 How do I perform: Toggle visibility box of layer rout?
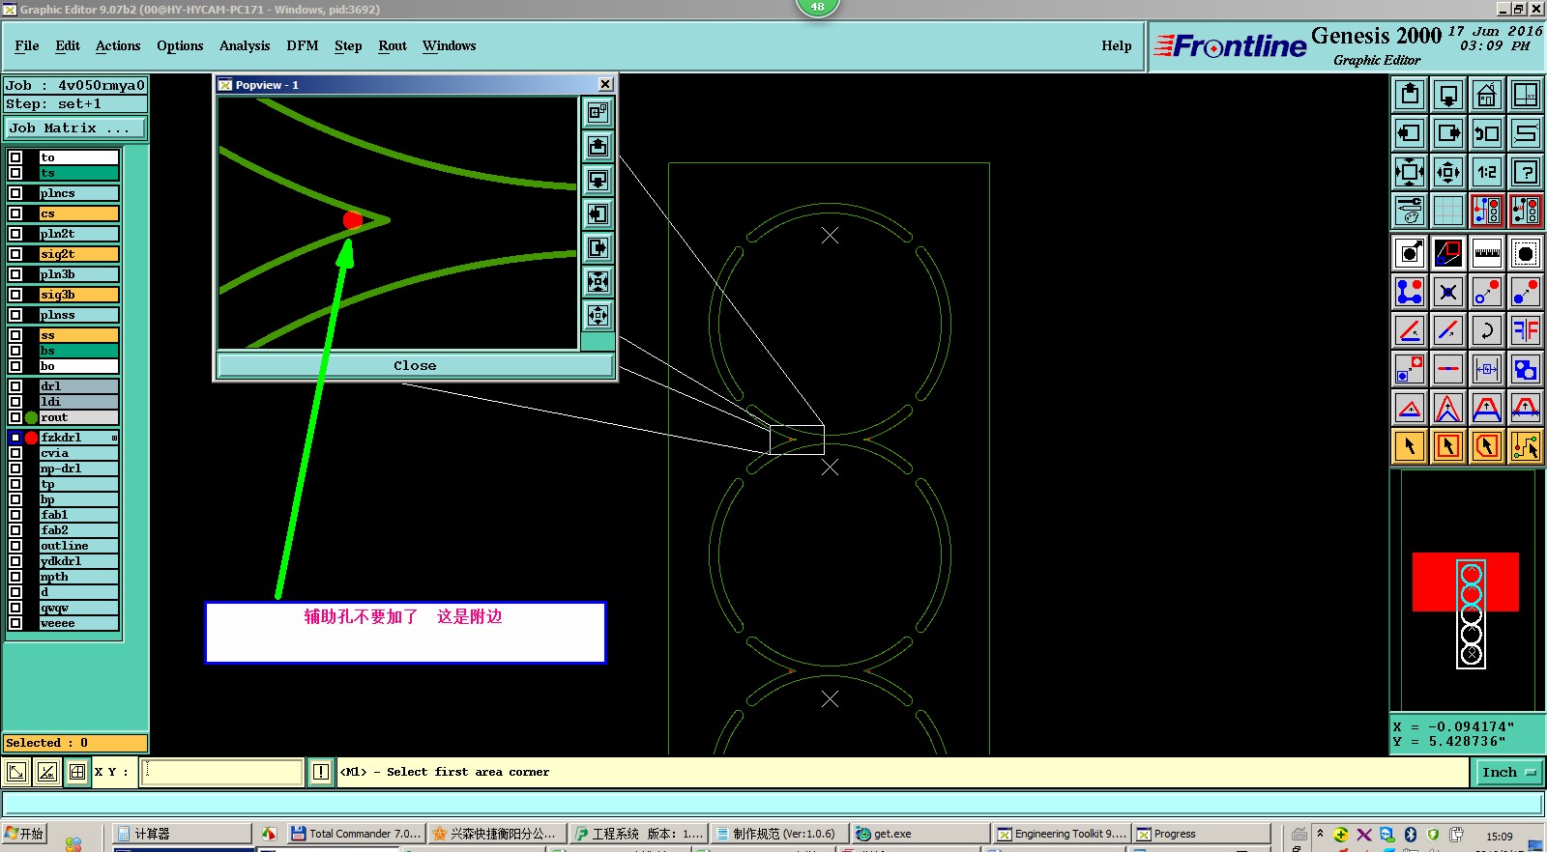(15, 417)
